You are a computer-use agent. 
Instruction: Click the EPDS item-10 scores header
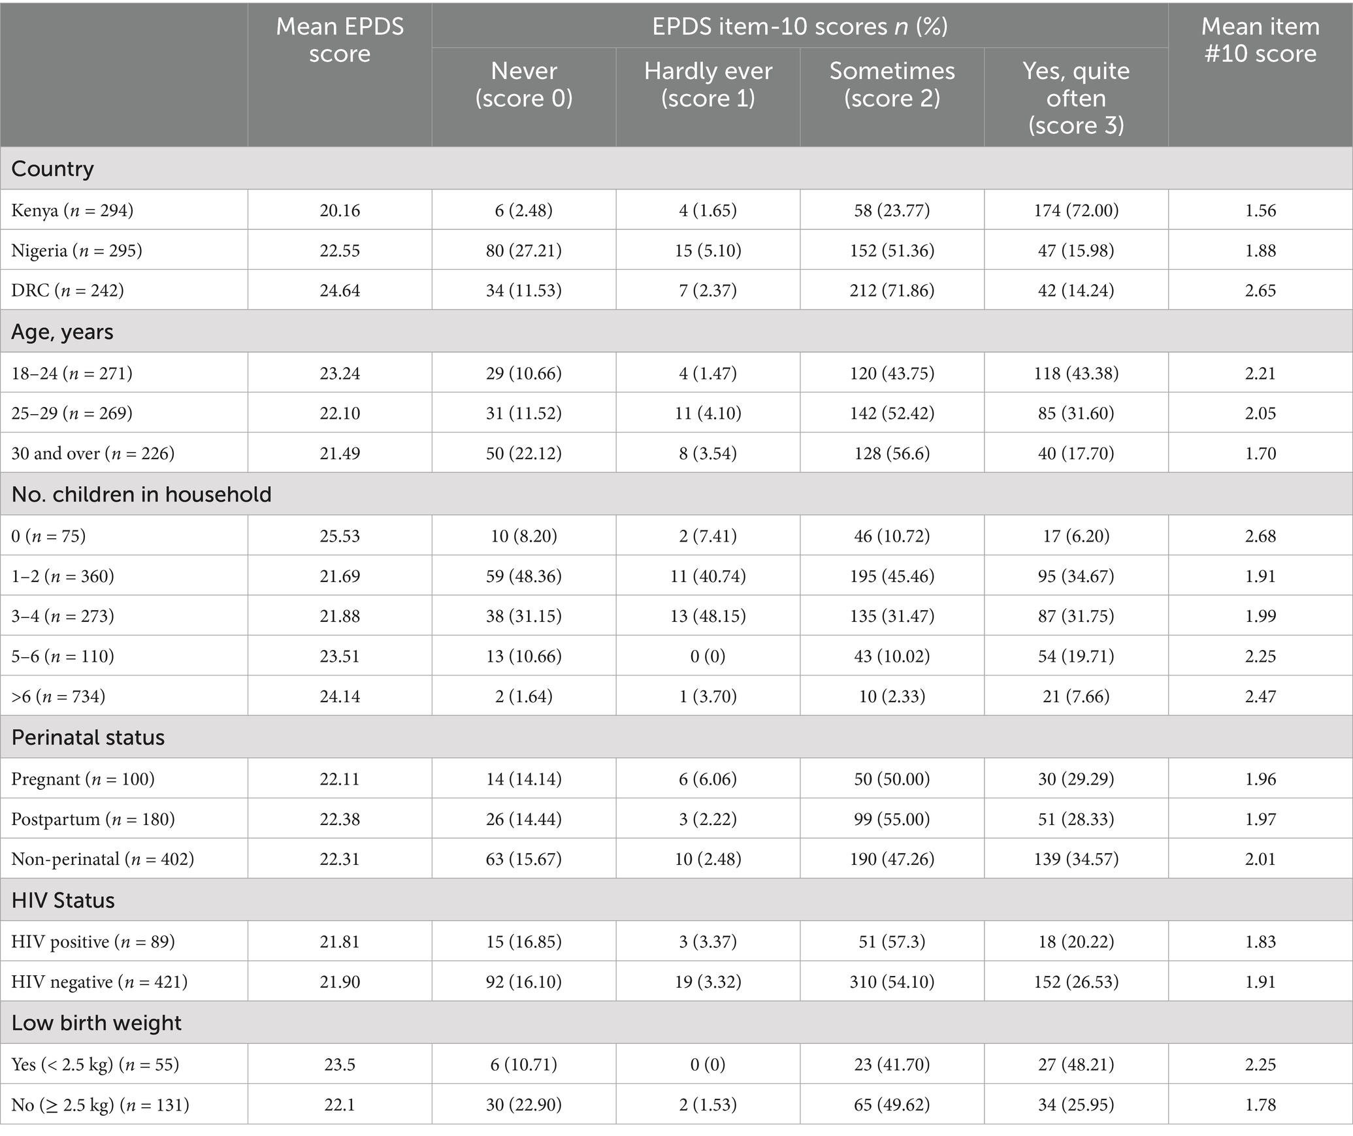pos(800,26)
